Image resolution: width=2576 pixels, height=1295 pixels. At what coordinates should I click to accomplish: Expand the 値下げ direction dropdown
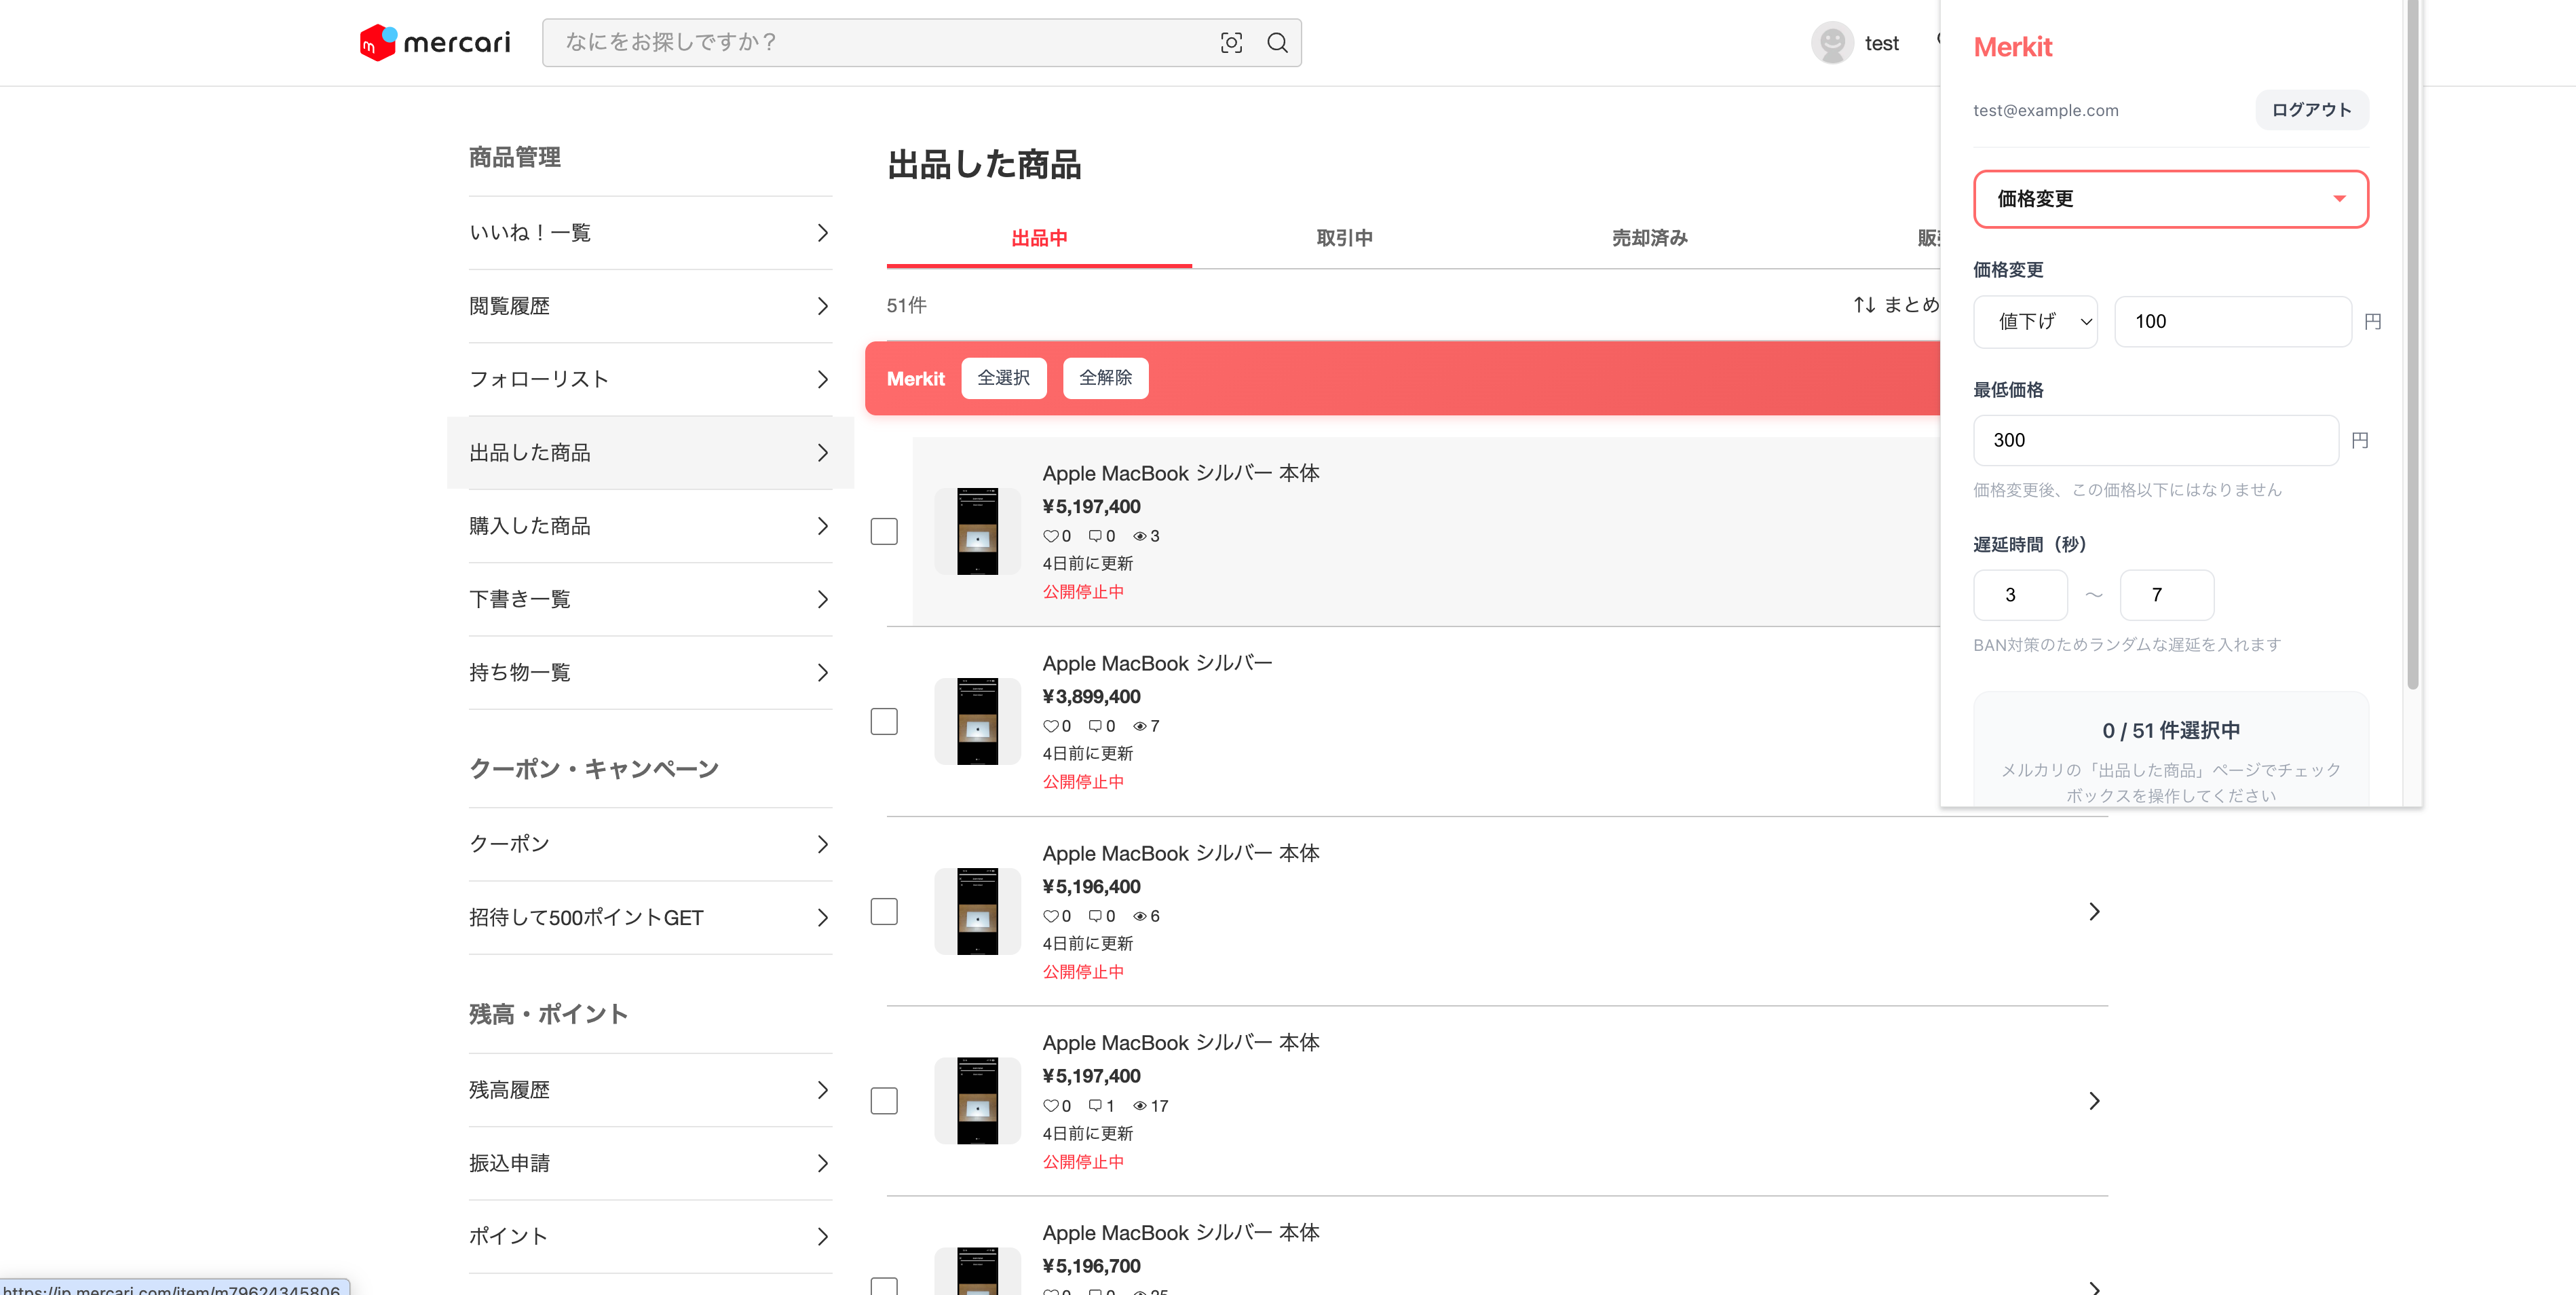2035,322
